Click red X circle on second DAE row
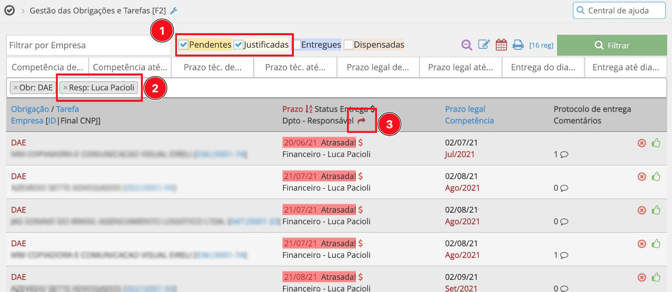This screenshot has width=672, height=292. click(x=642, y=176)
